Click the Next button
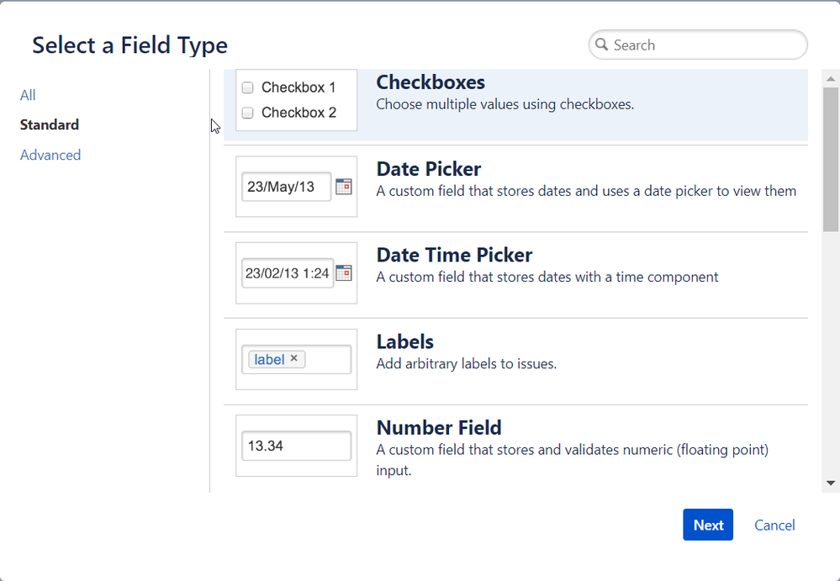840x581 pixels. pos(708,525)
